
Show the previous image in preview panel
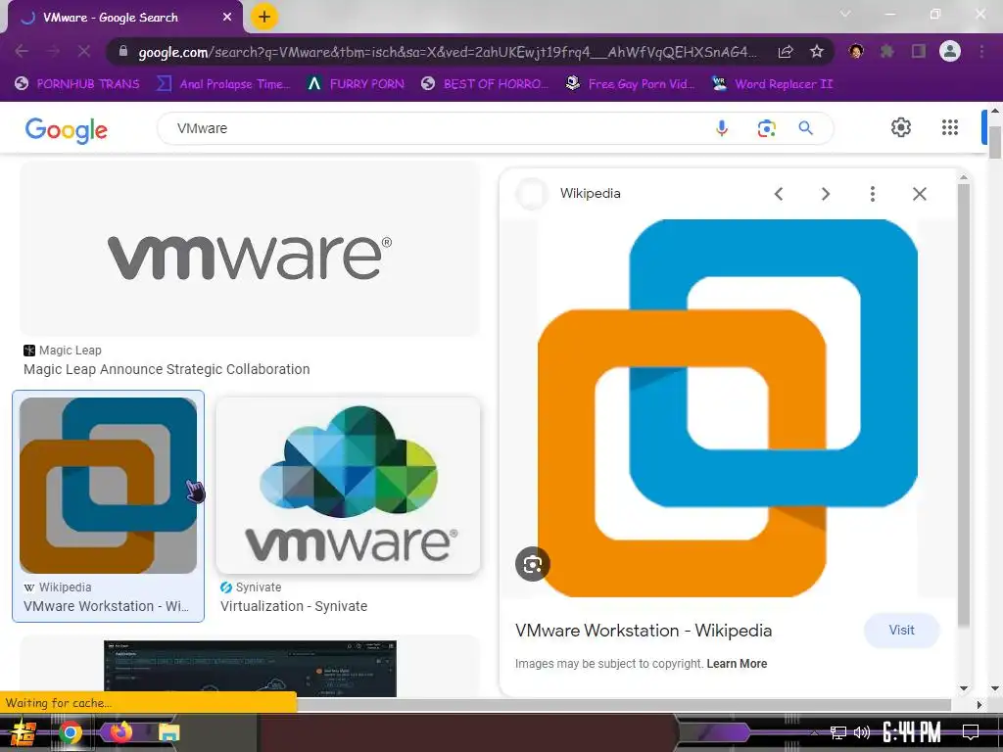coord(779,194)
